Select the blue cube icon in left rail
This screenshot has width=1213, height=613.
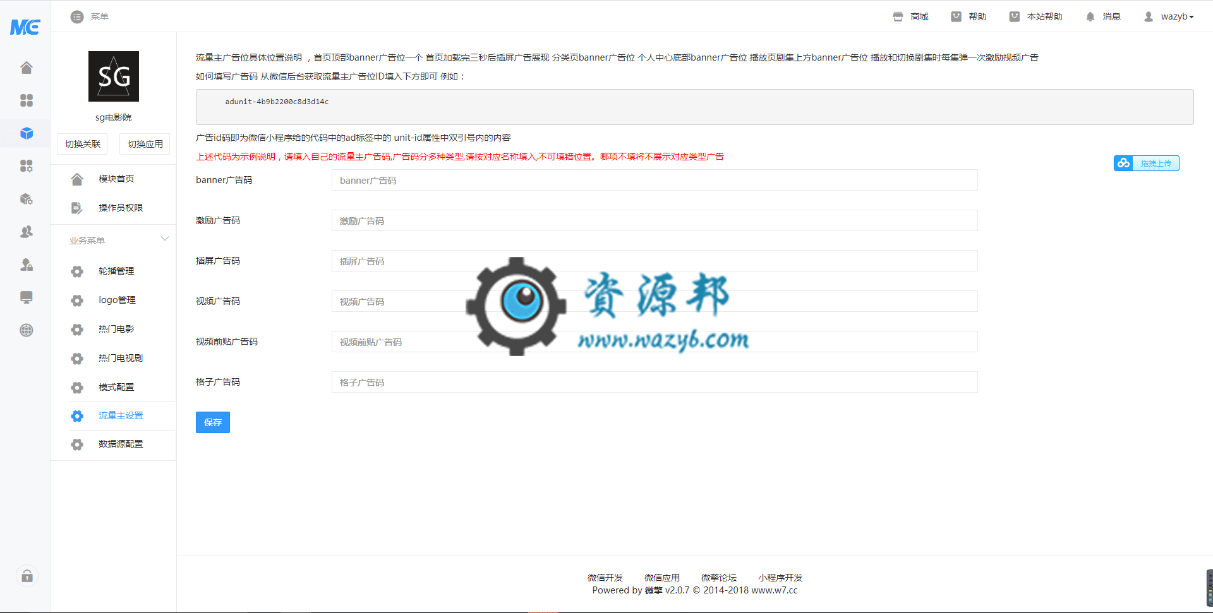point(27,133)
